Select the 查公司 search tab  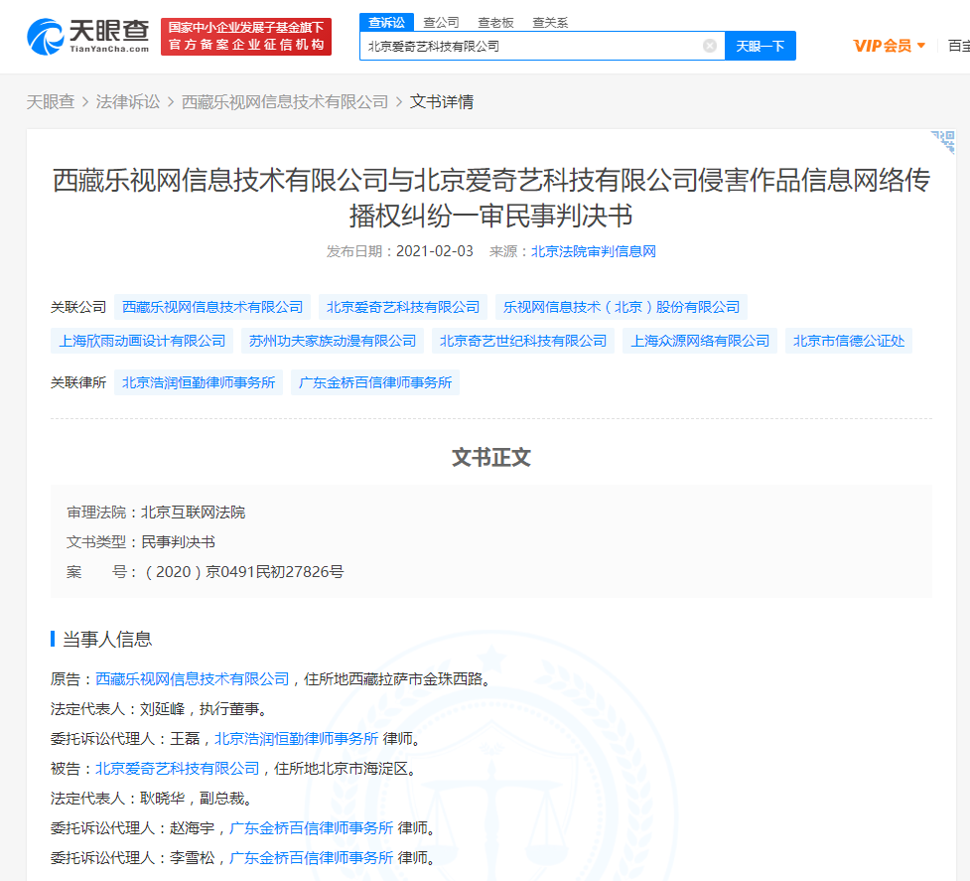pos(441,23)
